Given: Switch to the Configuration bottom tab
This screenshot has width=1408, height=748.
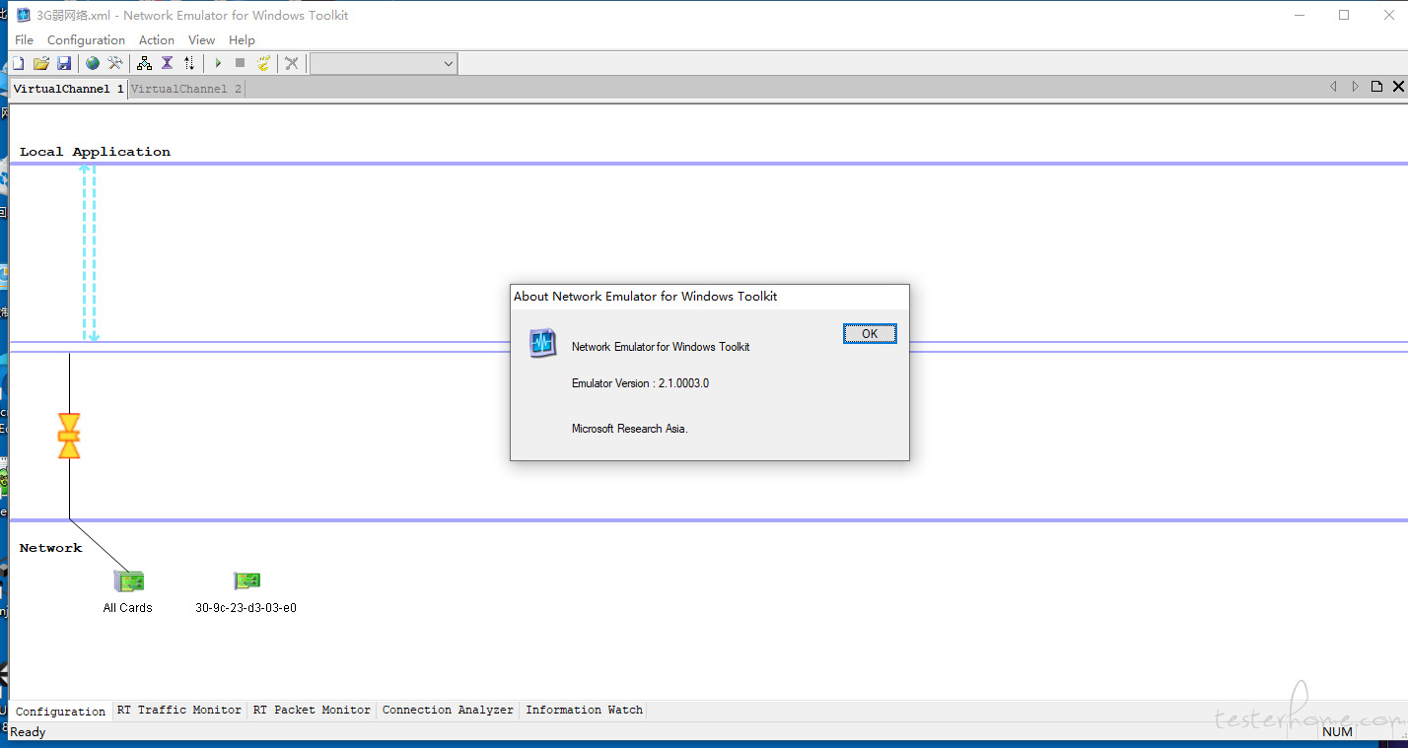Looking at the screenshot, I should tap(61, 712).
